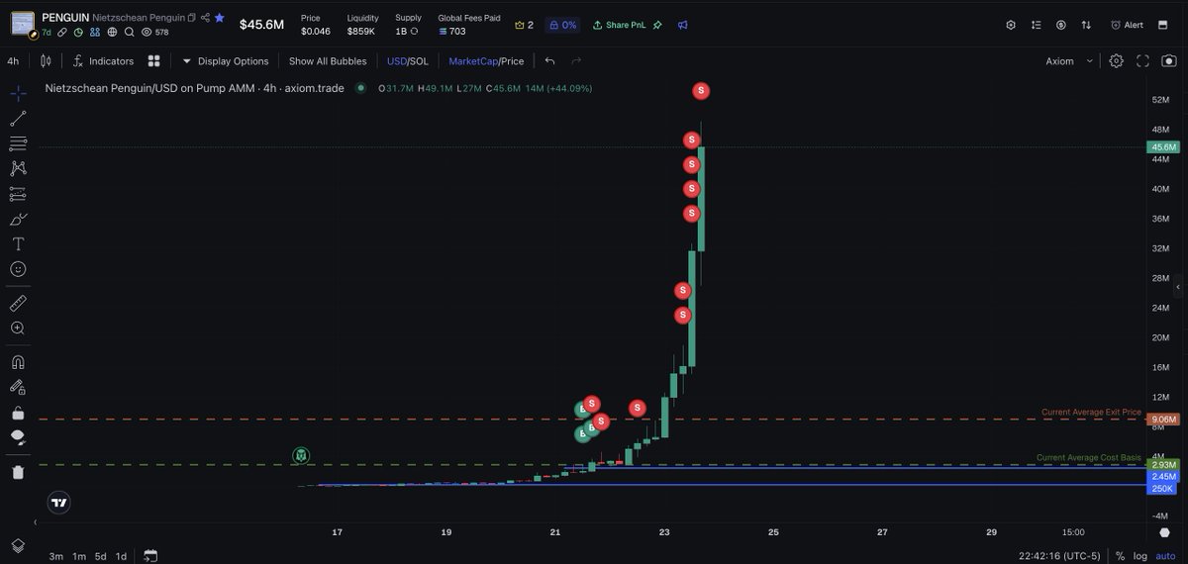
Task: Click the 578 watchers eye icon
Action: tap(147, 32)
